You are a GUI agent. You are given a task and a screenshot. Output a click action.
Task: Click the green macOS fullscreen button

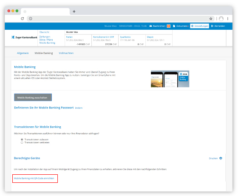17,11
